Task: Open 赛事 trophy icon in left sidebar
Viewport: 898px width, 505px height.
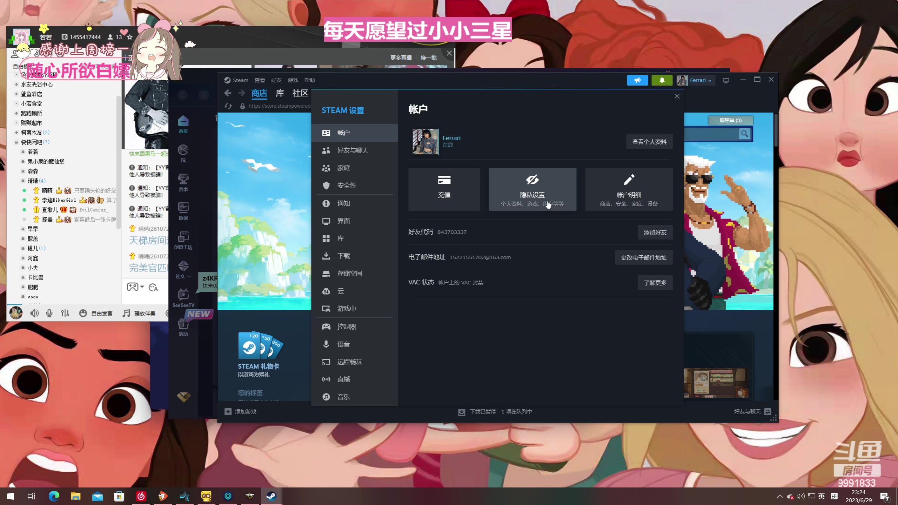Action: pyautogui.click(x=183, y=182)
